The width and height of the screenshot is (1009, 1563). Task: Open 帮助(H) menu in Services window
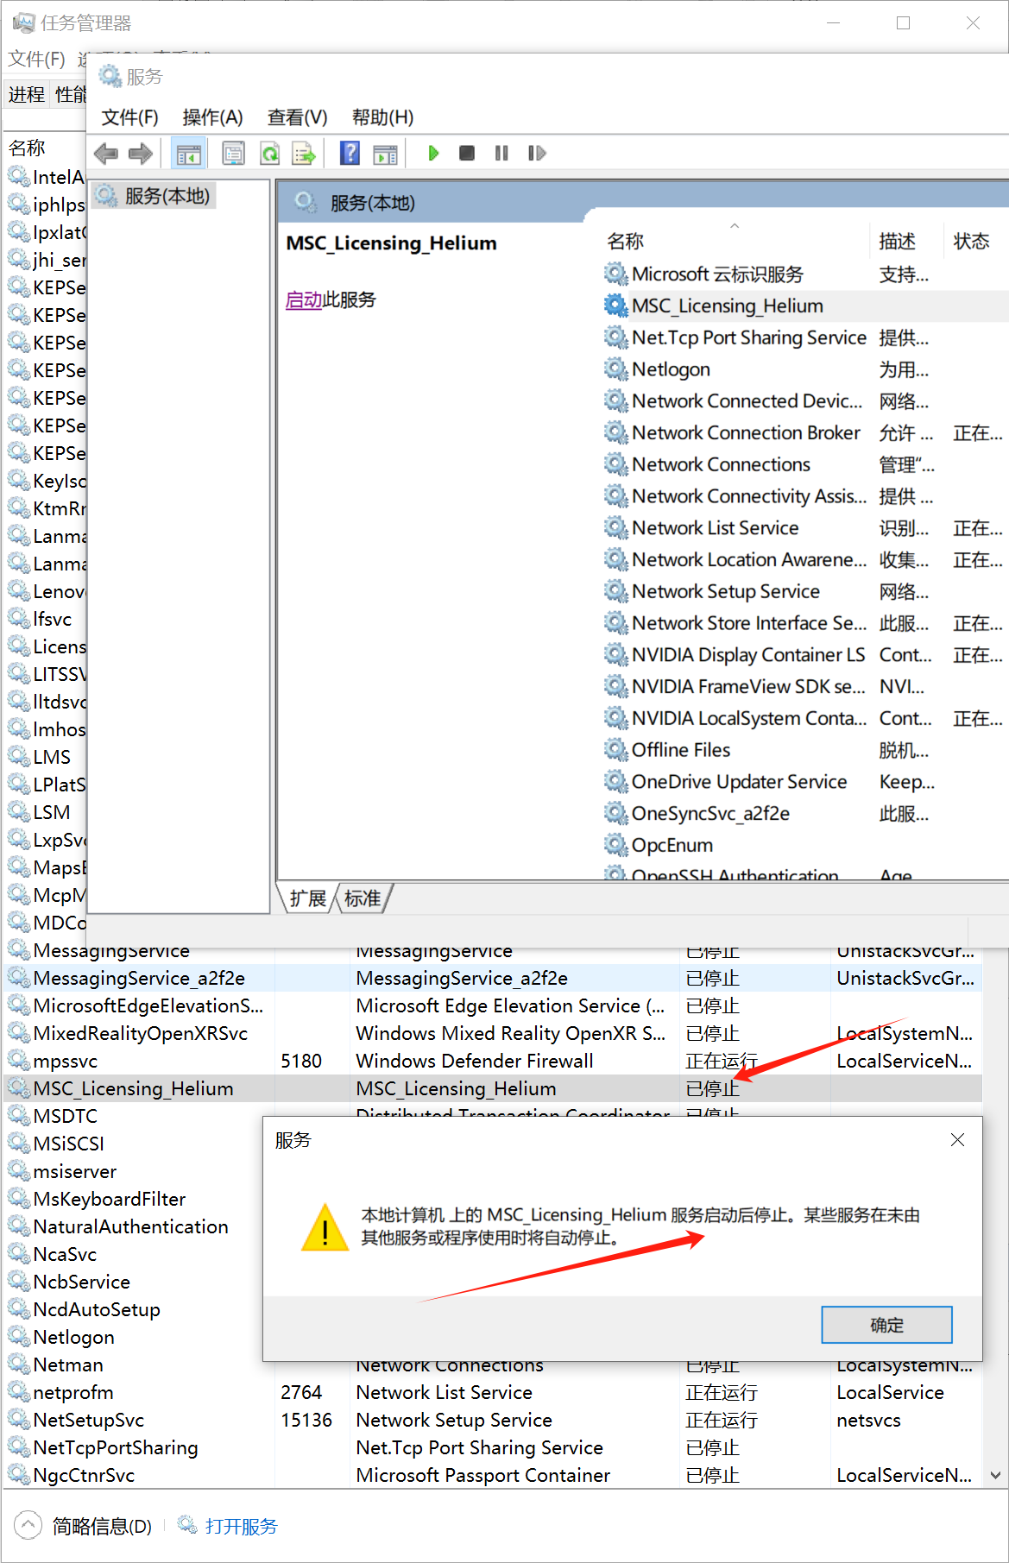(383, 117)
